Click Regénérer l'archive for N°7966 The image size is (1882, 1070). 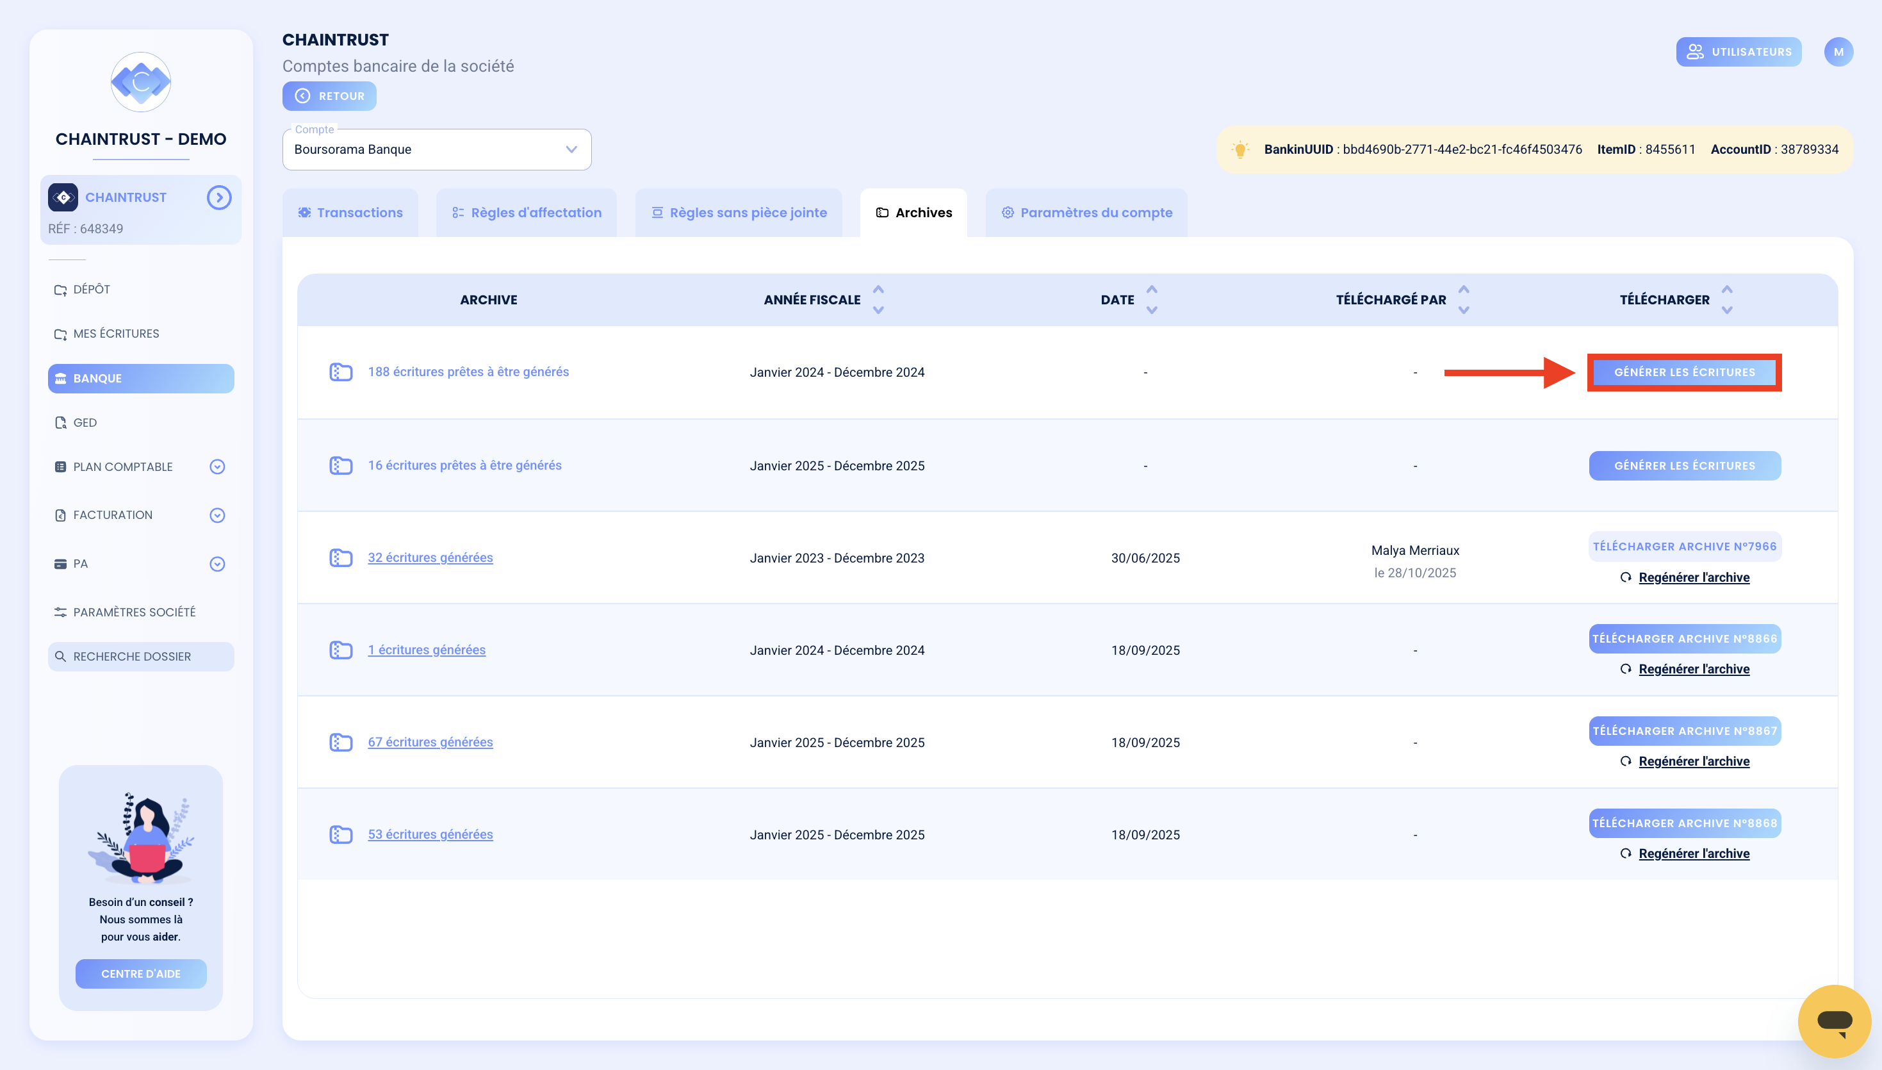(x=1694, y=578)
